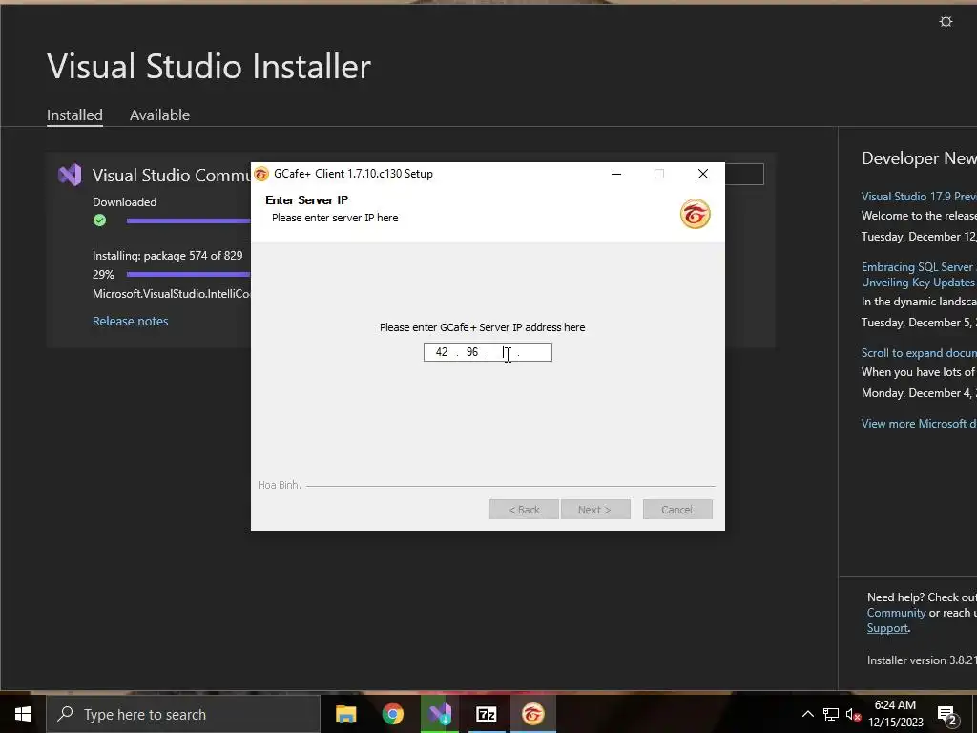
Task: Click the Visual Studio Community logo icon
Action: (70, 176)
